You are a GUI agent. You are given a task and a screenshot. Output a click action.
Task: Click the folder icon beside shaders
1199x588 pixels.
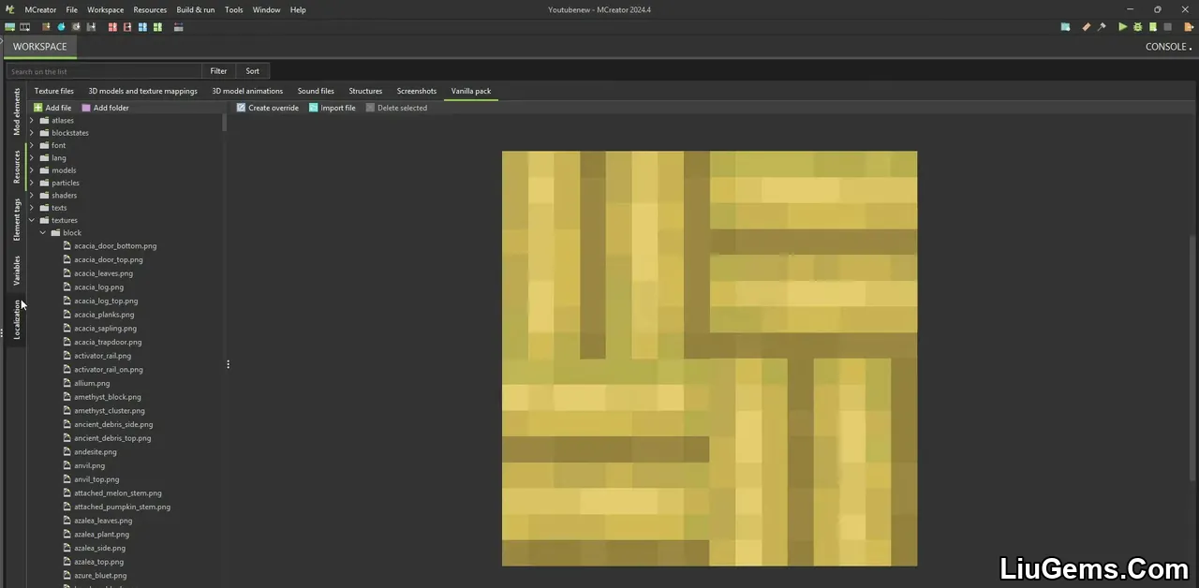pyautogui.click(x=44, y=195)
